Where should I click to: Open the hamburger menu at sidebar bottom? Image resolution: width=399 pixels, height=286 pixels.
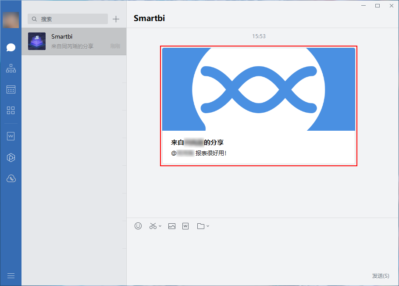11,275
